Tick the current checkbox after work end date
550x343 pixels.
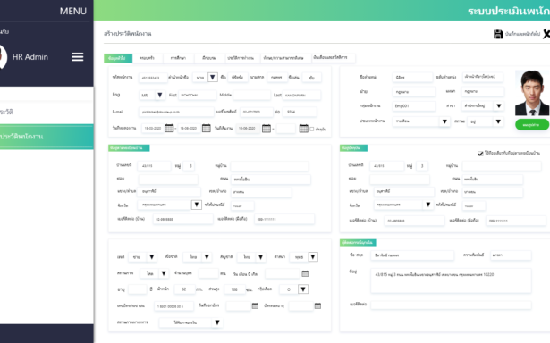[x=312, y=129]
